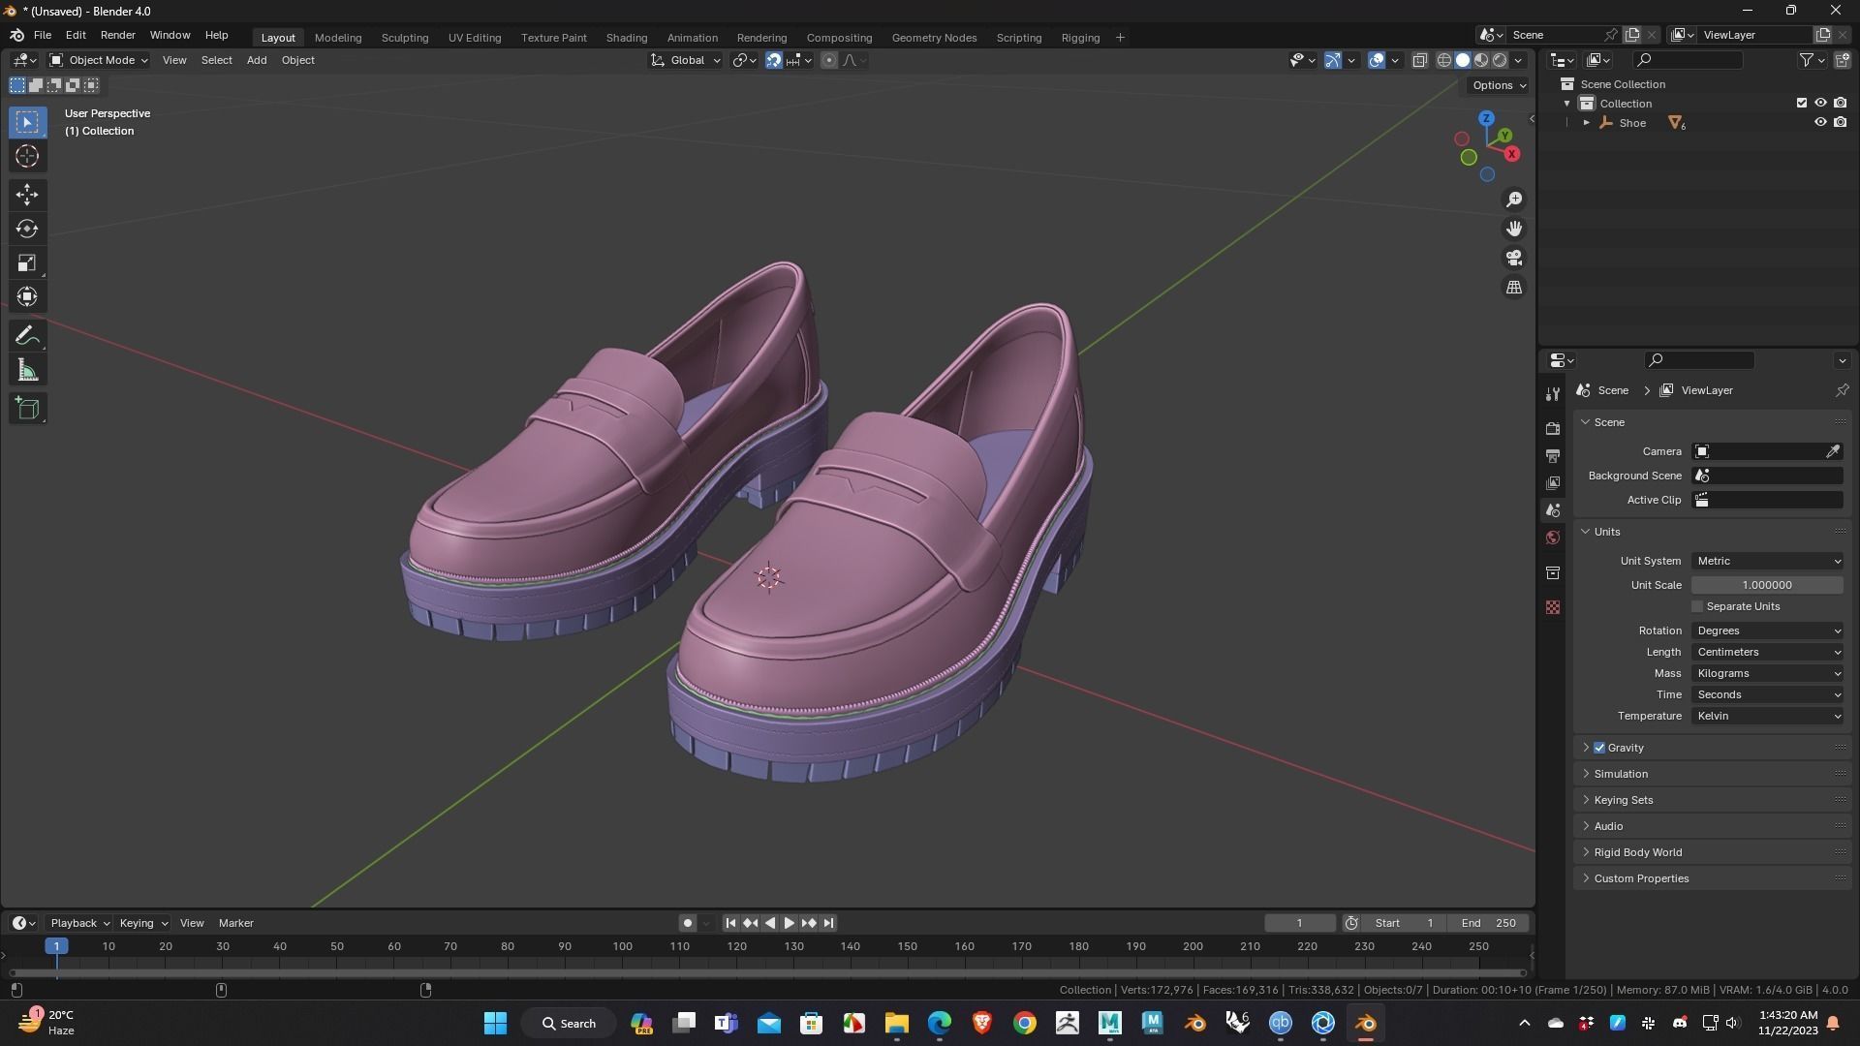Viewport: 1860px width, 1046px height.
Task: Switch to the Sculpting workspace tab
Action: point(404,38)
